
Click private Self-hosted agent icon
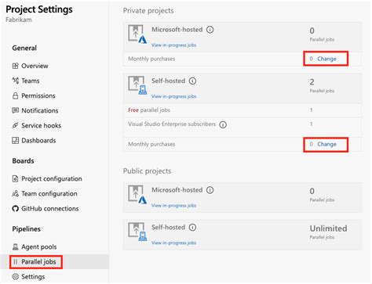(137, 85)
